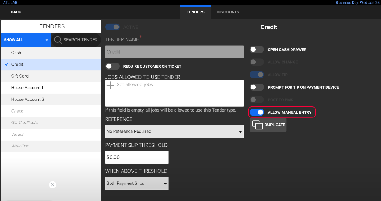This screenshot has width=381, height=201.
Task: Toggle Allow Manual Entry off
Action: tap(257, 112)
